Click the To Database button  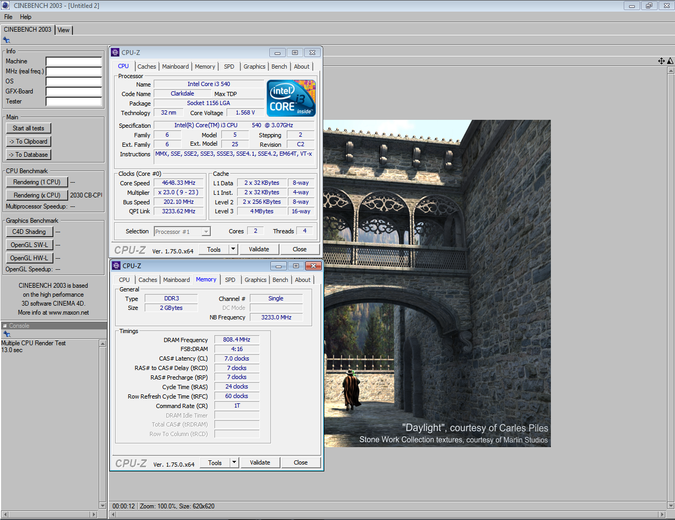pyautogui.click(x=29, y=155)
